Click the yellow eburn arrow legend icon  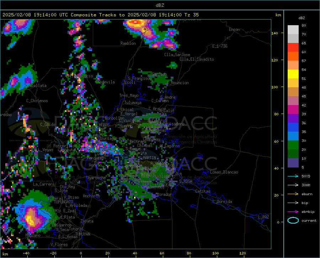(293, 194)
